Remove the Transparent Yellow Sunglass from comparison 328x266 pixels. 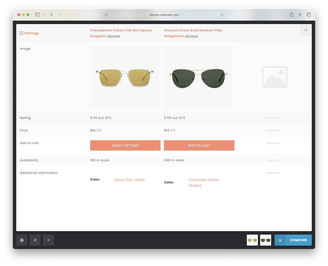click(113, 36)
